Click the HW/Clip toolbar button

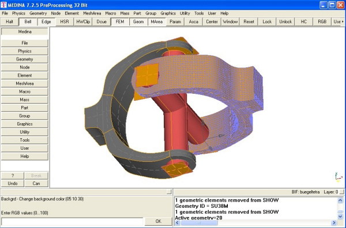[x=83, y=22]
